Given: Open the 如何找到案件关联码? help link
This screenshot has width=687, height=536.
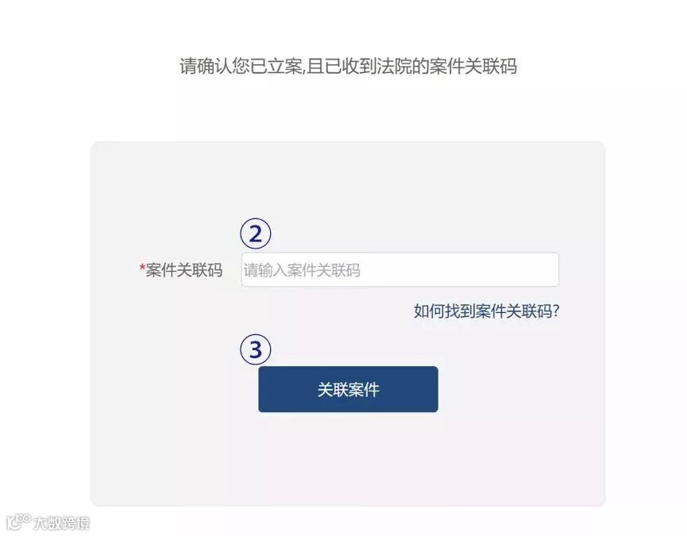Looking at the screenshot, I should (486, 311).
